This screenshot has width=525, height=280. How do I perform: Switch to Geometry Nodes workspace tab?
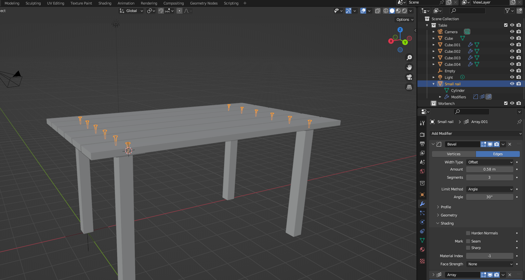coord(204,3)
